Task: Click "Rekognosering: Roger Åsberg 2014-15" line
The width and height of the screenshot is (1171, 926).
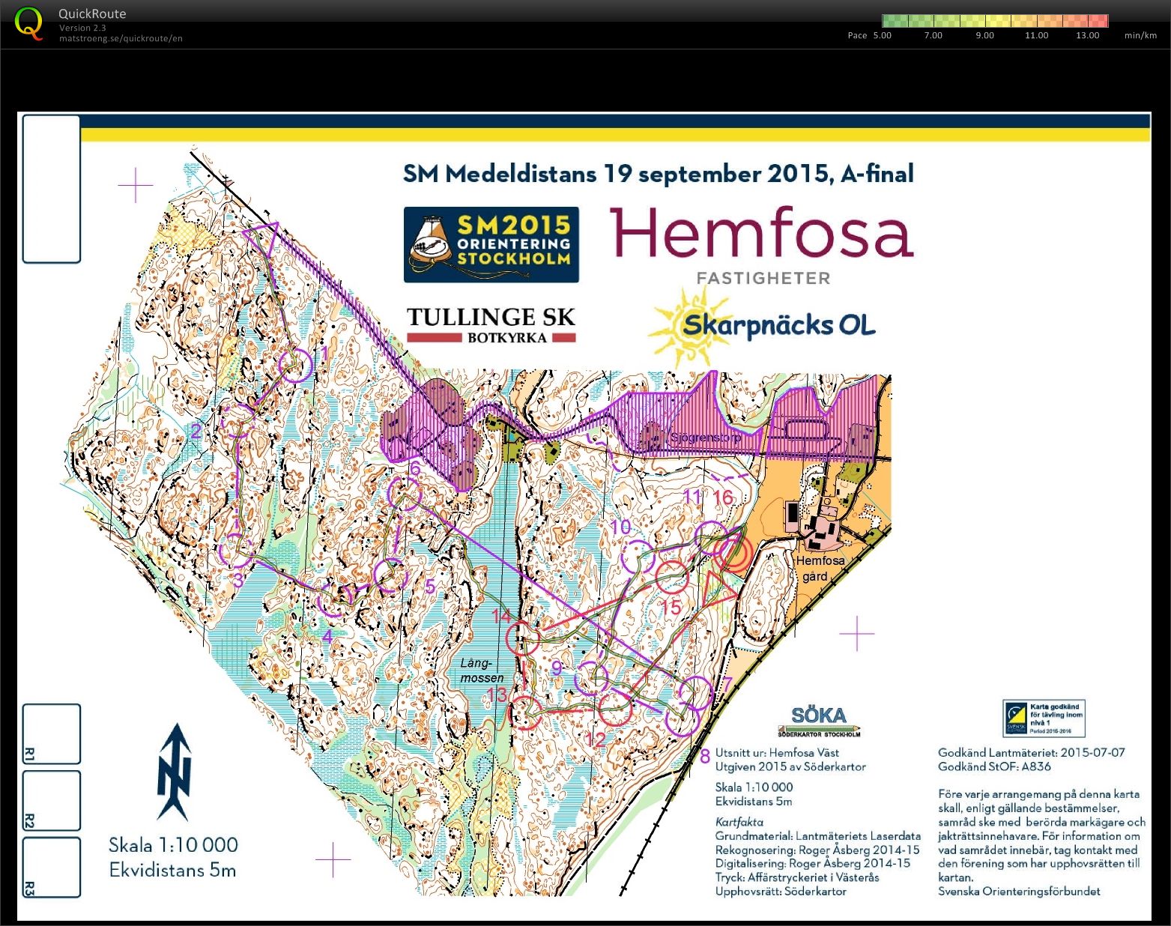Action: 817,850
